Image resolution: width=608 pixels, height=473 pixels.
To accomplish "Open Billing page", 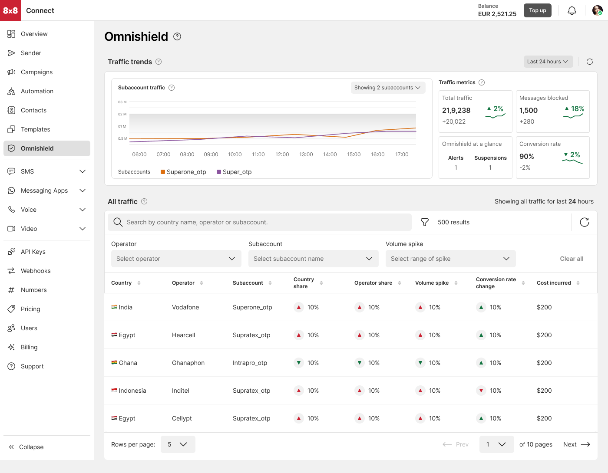I will point(47,347).
